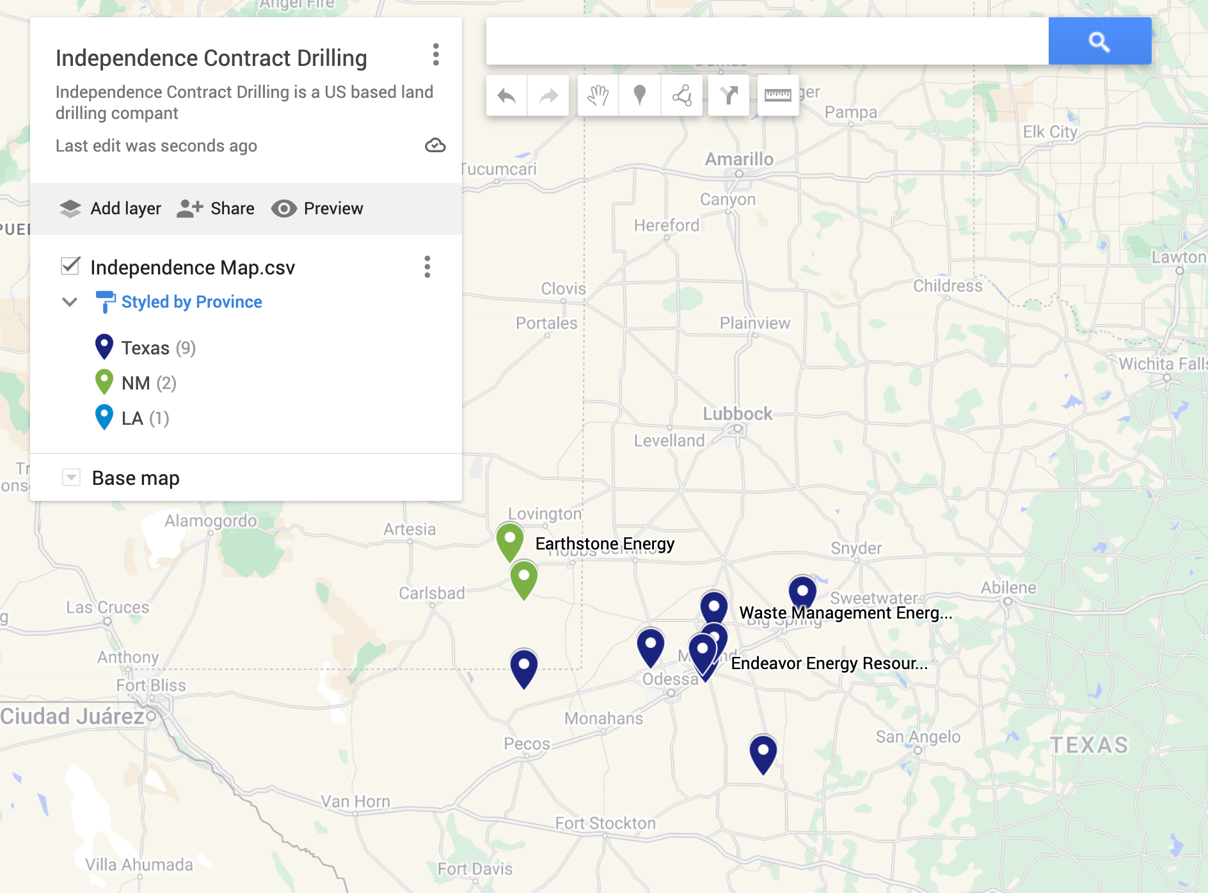
Task: Open the Add layer panel
Action: click(x=109, y=209)
